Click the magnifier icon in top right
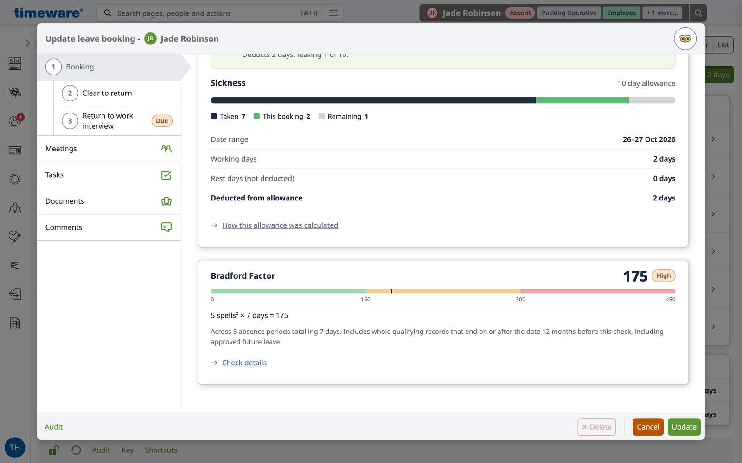742x463 pixels. [698, 13]
